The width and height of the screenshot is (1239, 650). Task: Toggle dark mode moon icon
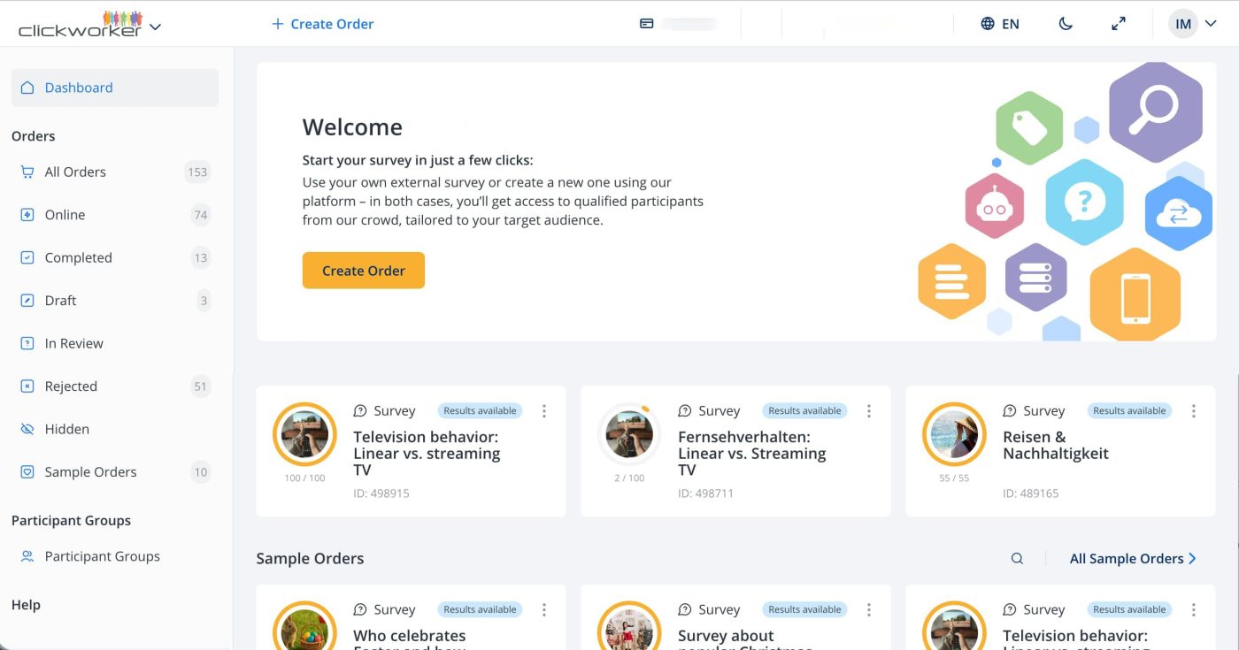pos(1066,24)
